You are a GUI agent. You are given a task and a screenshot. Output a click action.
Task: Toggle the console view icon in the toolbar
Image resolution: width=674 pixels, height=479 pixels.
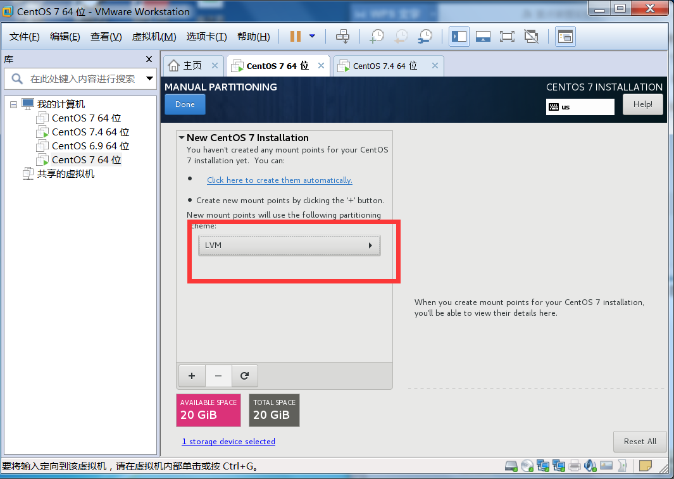[565, 37]
